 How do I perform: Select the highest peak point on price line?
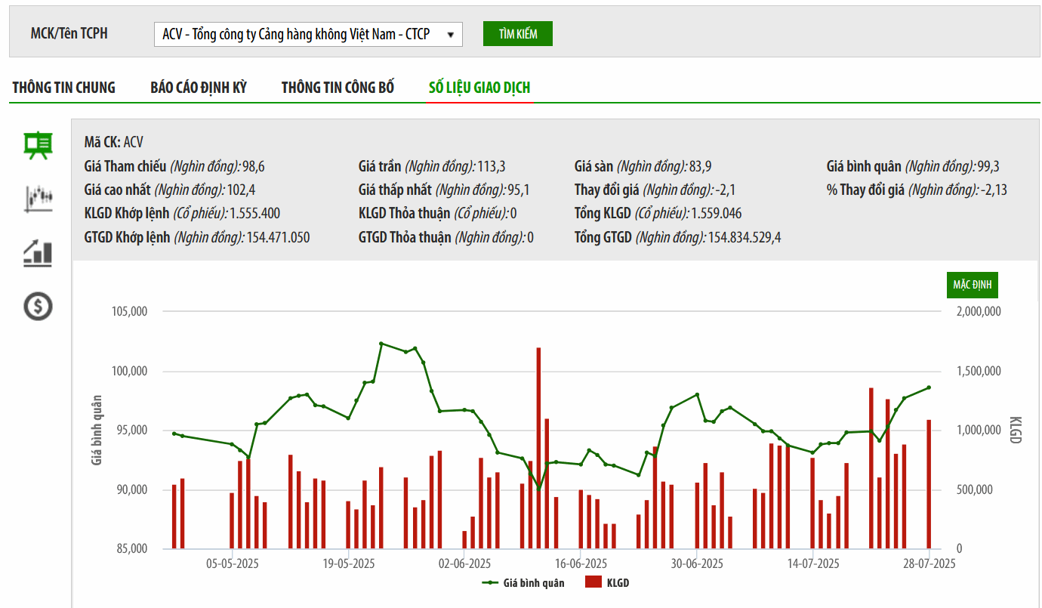point(381,344)
